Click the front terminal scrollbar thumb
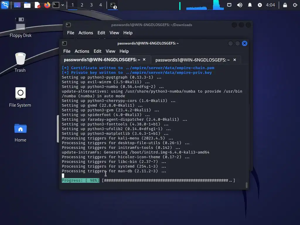 tap(247, 185)
